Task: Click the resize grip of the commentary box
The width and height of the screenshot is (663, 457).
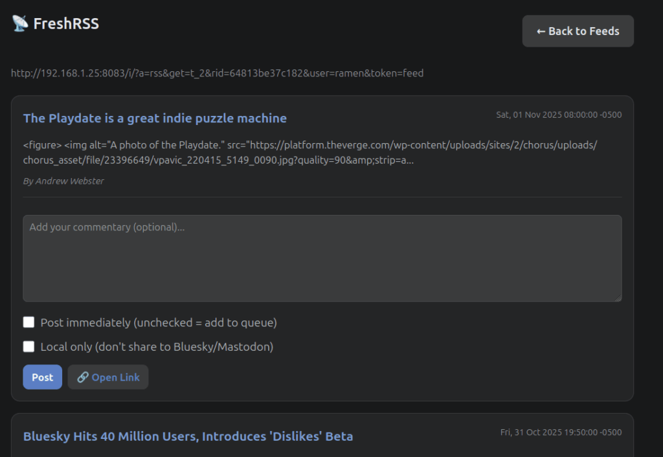Action: 618,298
